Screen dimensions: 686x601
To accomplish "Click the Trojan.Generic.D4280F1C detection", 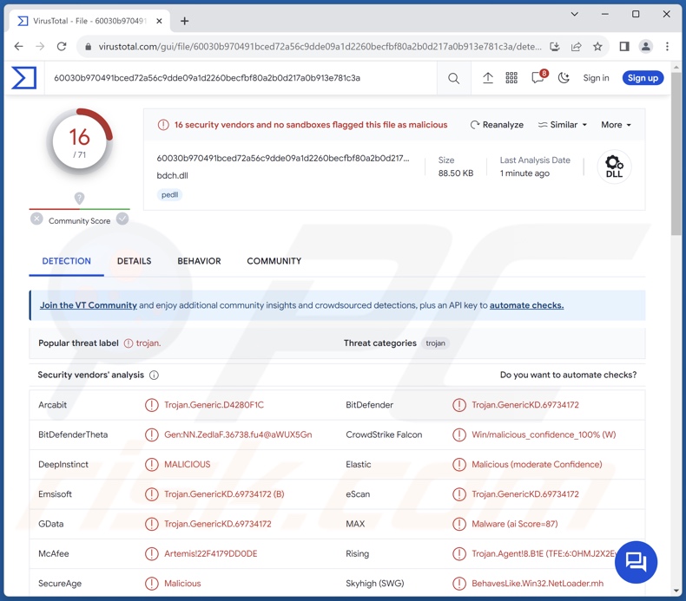I will coord(214,405).
